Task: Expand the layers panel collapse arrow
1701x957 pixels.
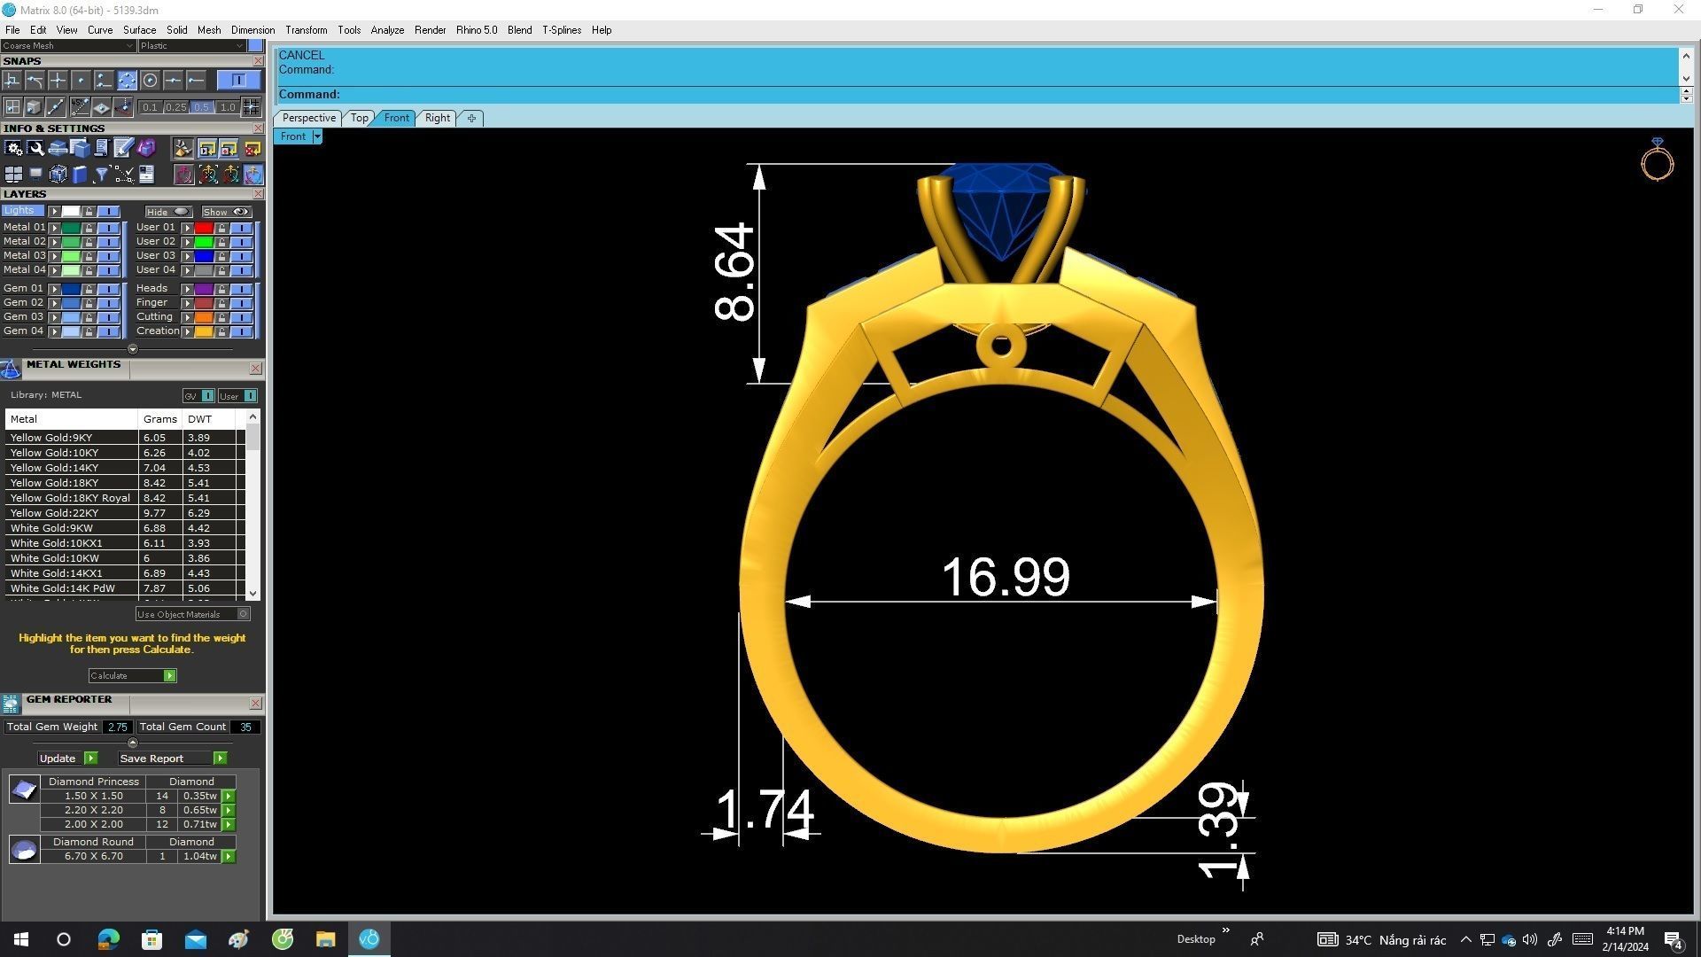Action: point(133,349)
